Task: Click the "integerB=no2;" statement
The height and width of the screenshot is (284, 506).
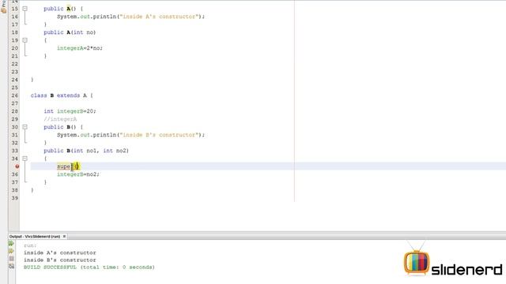Action: tap(78, 174)
